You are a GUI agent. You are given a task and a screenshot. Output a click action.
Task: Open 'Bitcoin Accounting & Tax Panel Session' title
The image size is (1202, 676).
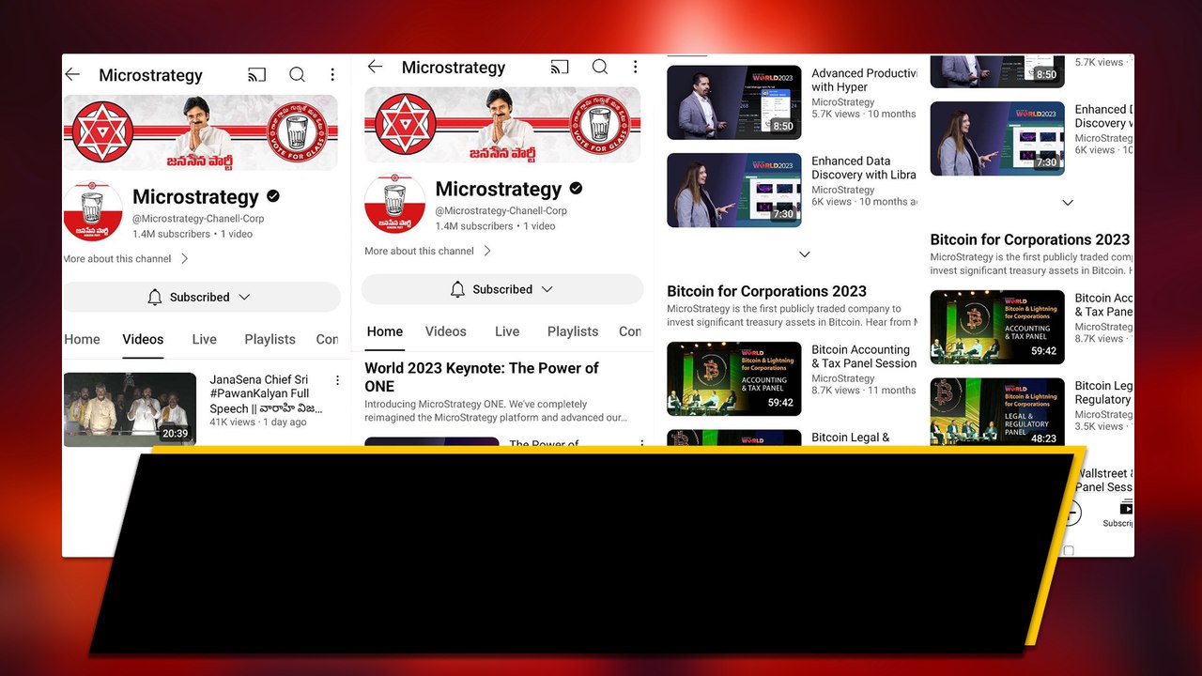864,357
